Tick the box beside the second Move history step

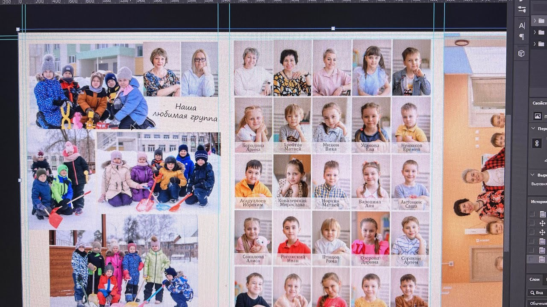coord(532,232)
